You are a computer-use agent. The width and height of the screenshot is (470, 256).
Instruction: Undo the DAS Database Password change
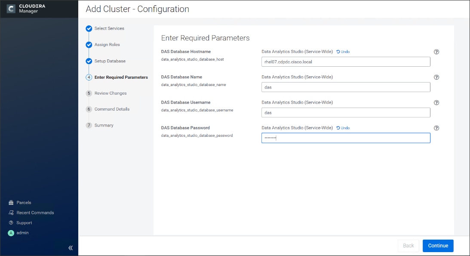(343, 128)
